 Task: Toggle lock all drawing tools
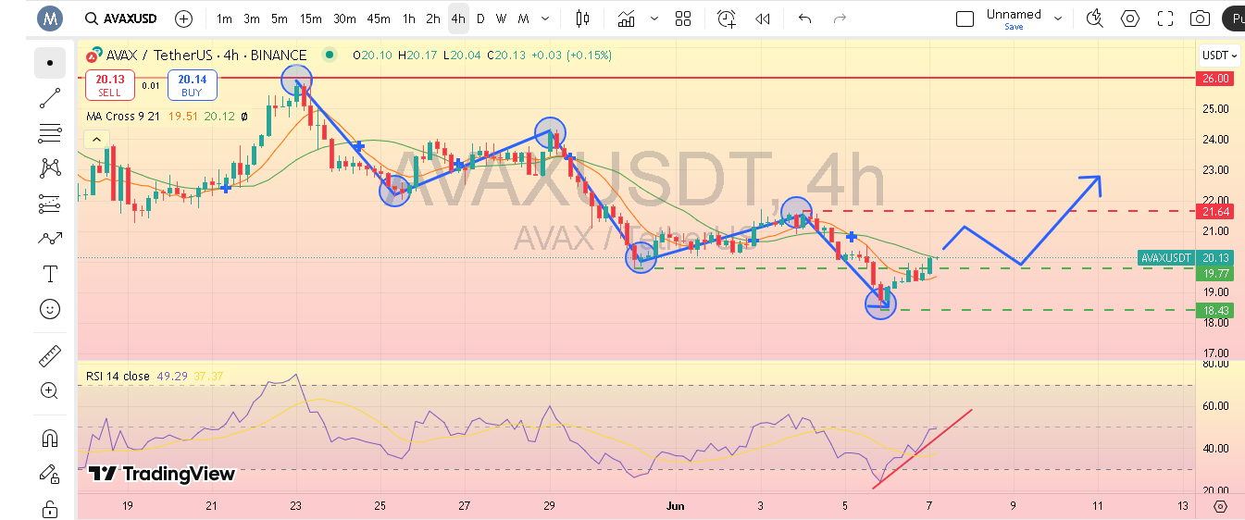coord(50,508)
